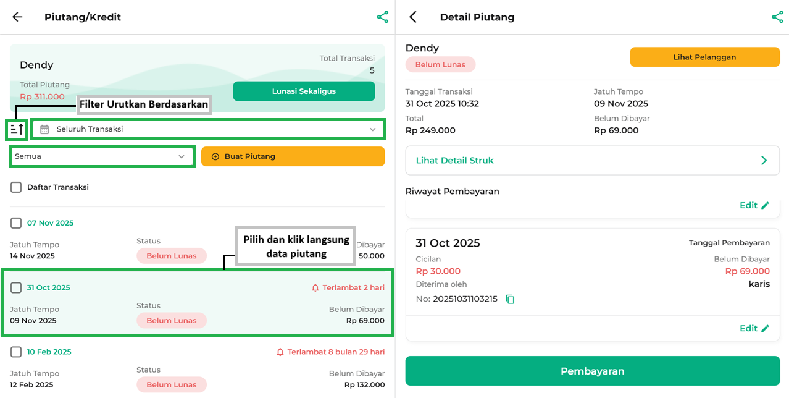Image resolution: width=789 pixels, height=398 pixels.
Task: Tap the Lihat Pelanggan button
Action: coord(704,57)
